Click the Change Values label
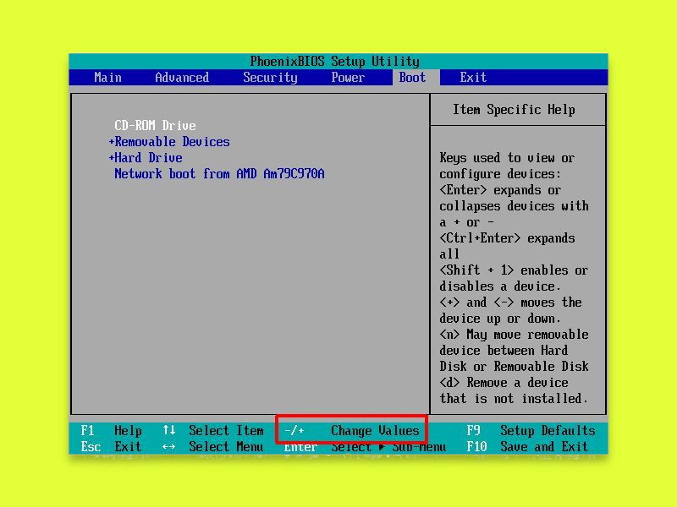 [375, 431]
